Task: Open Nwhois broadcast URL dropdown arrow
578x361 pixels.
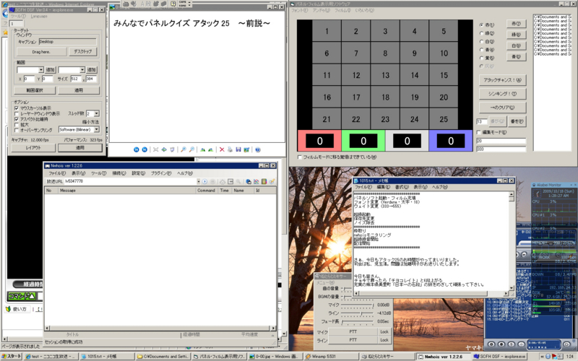Action: coord(198,182)
